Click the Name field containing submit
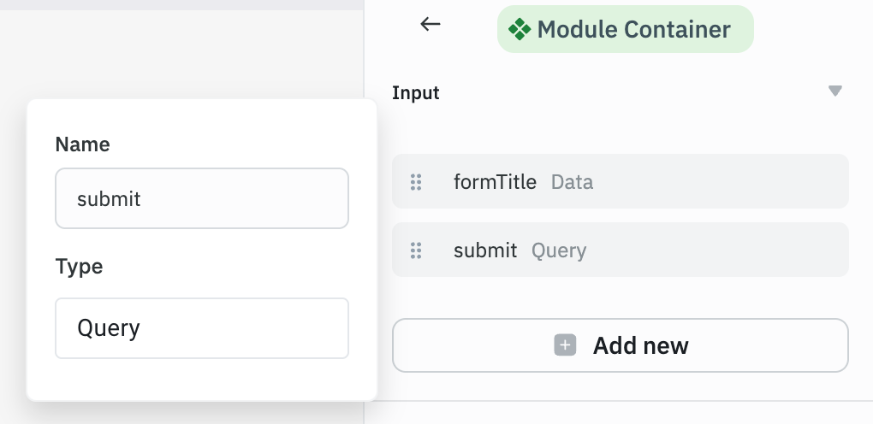The width and height of the screenshot is (873, 424). coord(202,199)
